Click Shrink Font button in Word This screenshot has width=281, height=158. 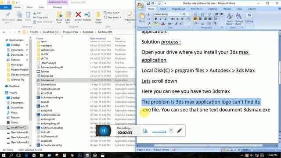181,23
